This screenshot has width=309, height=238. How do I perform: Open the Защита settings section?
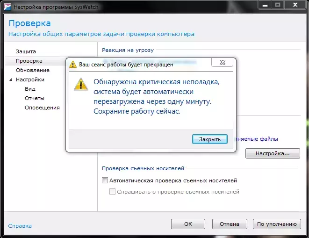click(x=26, y=51)
